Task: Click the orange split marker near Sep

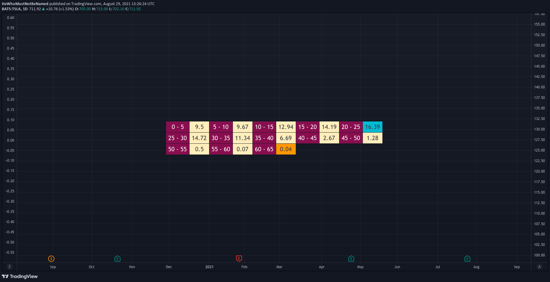Action: click(51, 259)
